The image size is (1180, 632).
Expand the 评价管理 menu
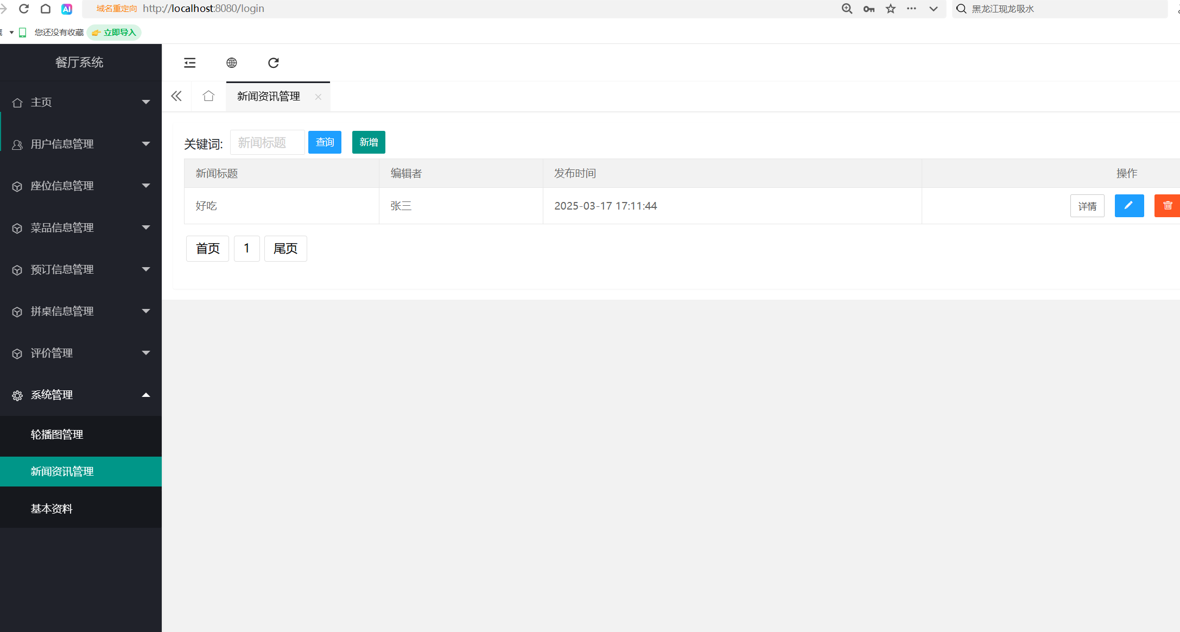(81, 353)
